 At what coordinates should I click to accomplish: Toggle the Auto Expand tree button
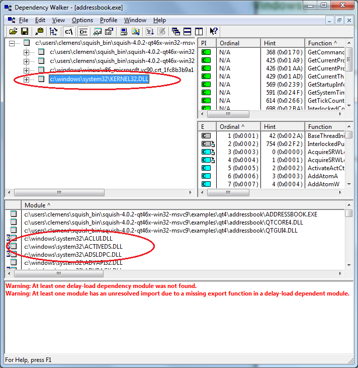point(53,31)
